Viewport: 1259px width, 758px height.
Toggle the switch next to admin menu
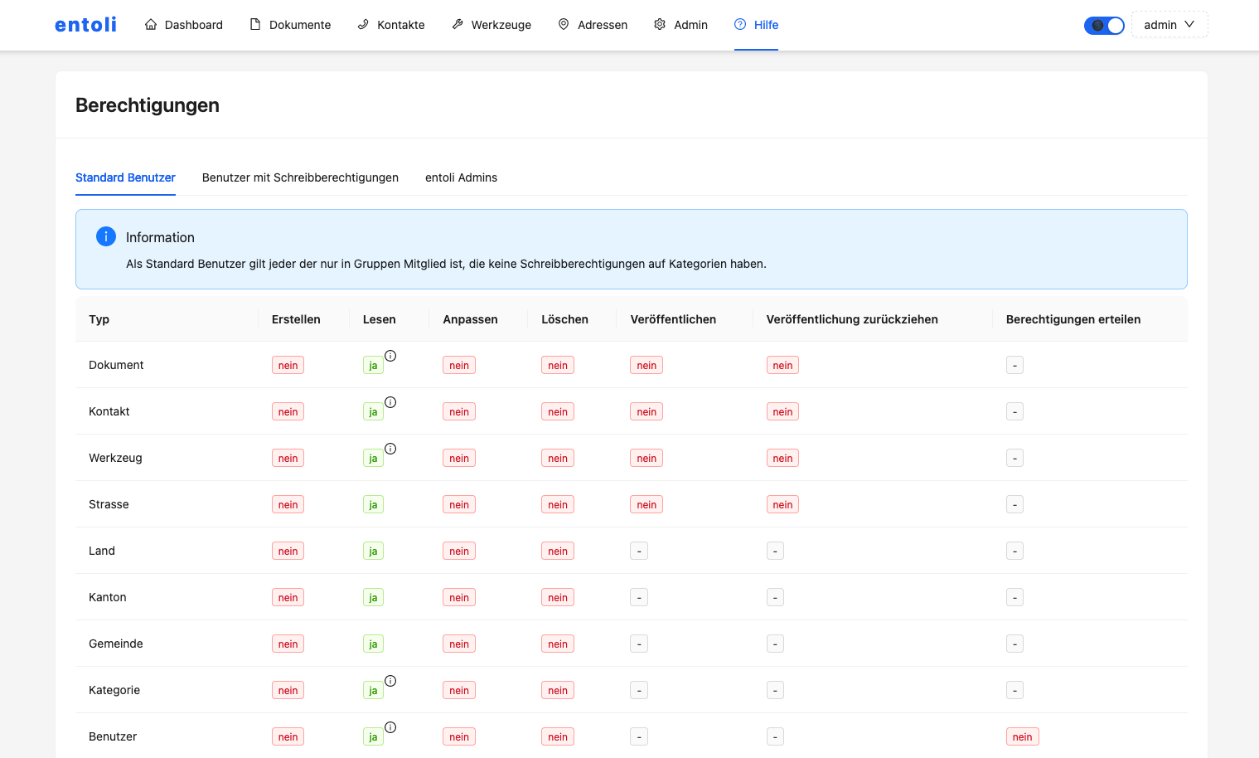pos(1104,25)
